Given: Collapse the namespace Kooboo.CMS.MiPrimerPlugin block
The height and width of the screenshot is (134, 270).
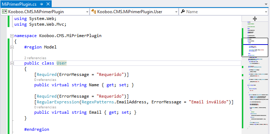Looking at the screenshot, I should tap(12, 36).
